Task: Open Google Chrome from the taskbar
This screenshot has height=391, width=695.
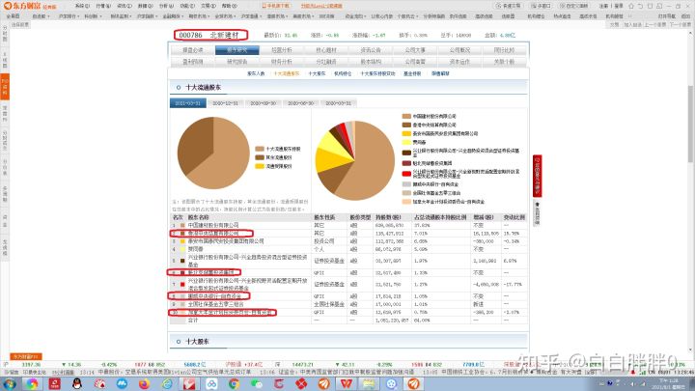Action: click(x=234, y=383)
